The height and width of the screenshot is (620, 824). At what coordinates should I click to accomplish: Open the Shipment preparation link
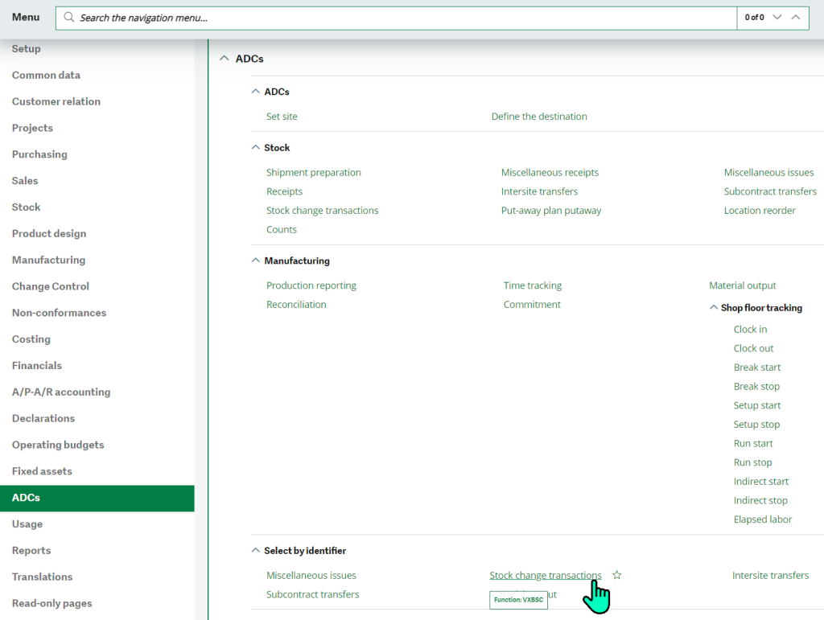(x=314, y=173)
